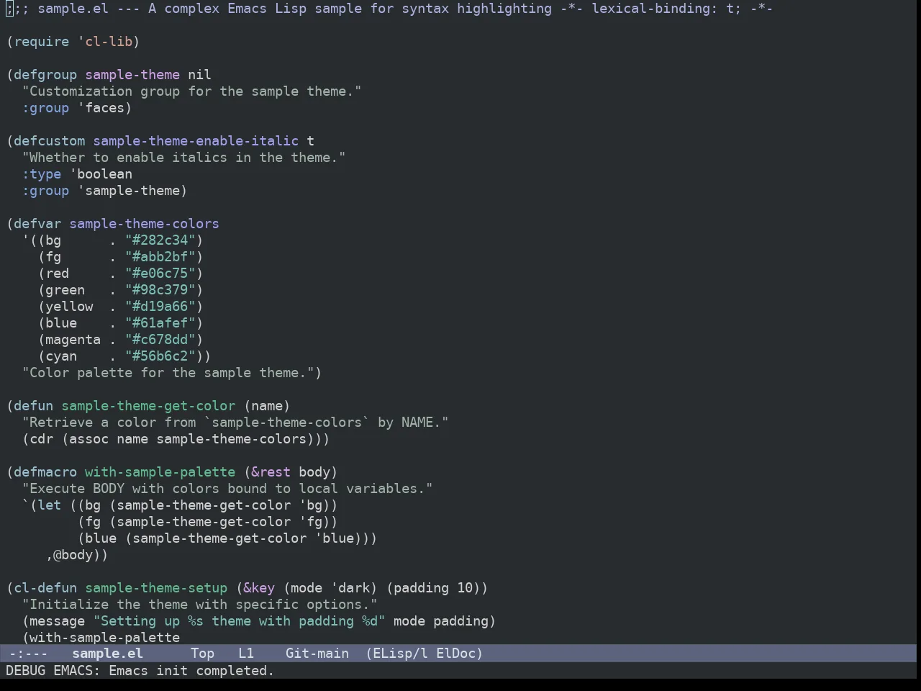Click the "Retrieve a color" docstring
921x691 pixels.
[235, 423]
